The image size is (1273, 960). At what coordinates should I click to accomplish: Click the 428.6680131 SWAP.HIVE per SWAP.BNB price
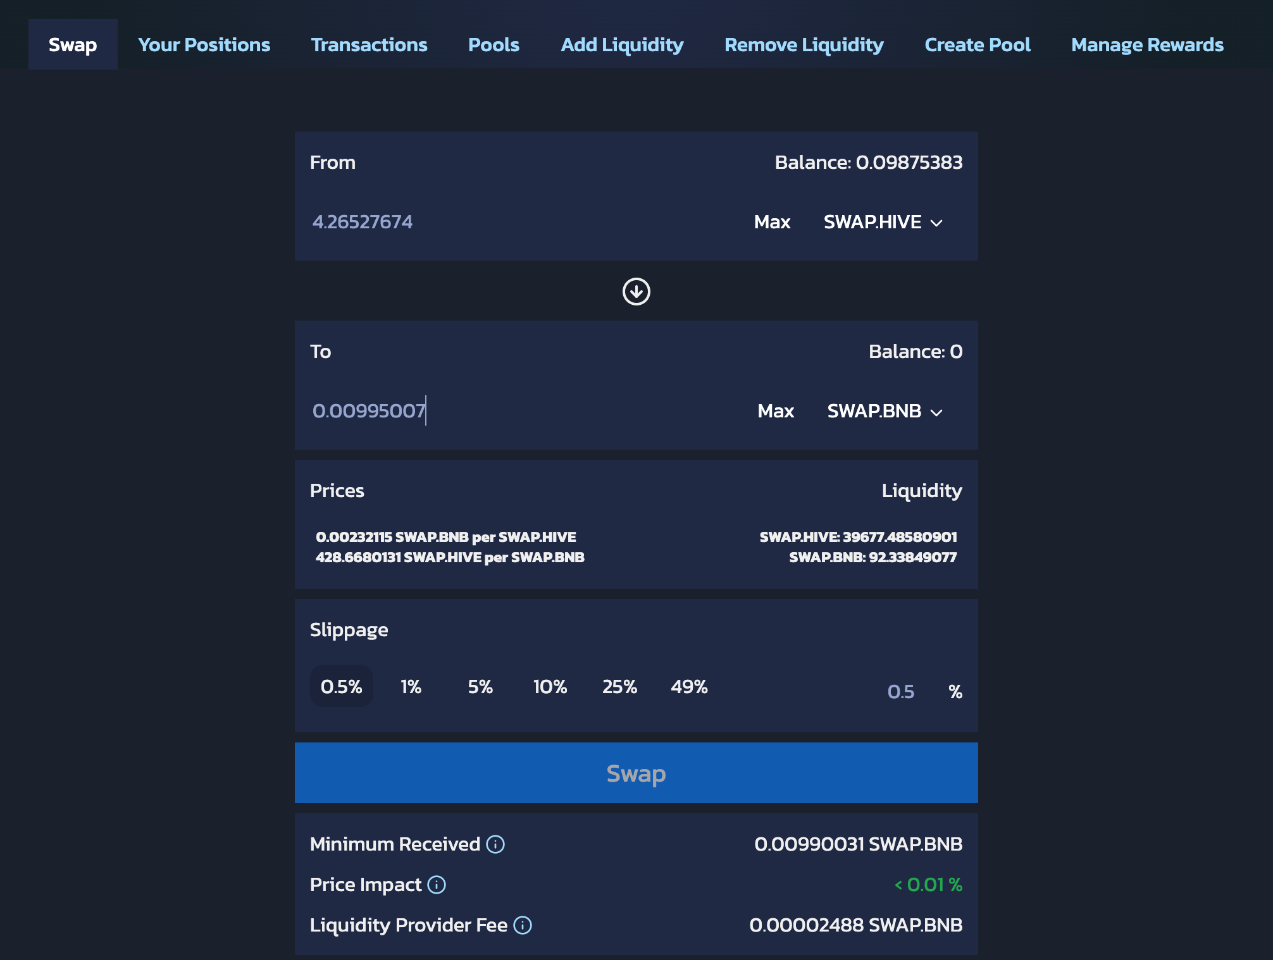450,557
